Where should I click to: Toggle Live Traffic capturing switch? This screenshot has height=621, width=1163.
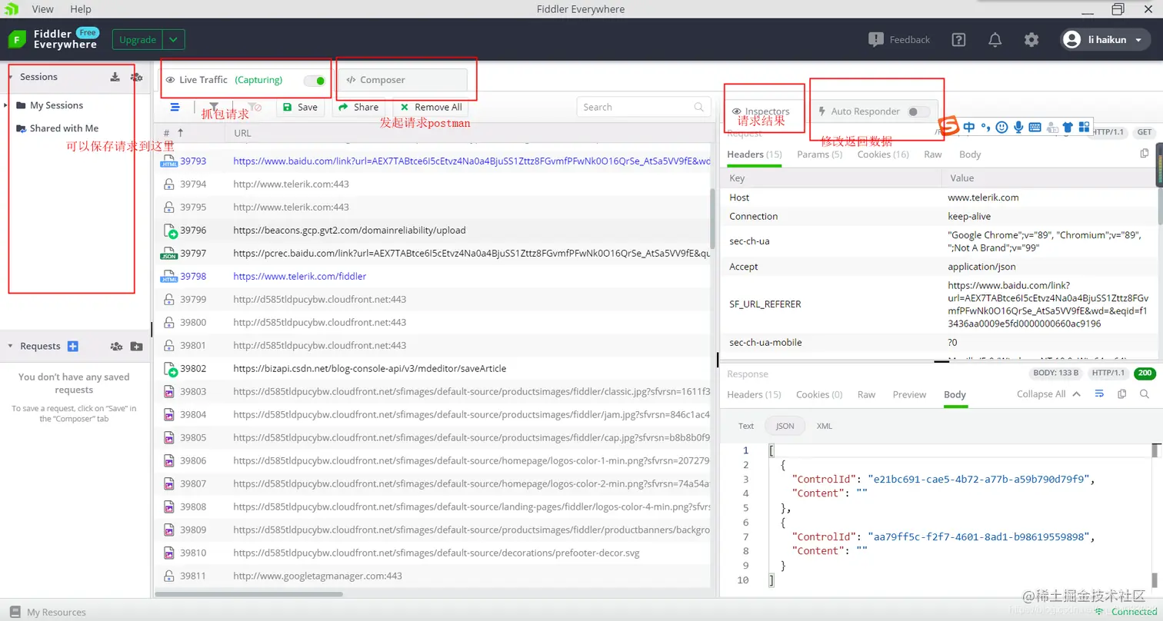tap(315, 80)
